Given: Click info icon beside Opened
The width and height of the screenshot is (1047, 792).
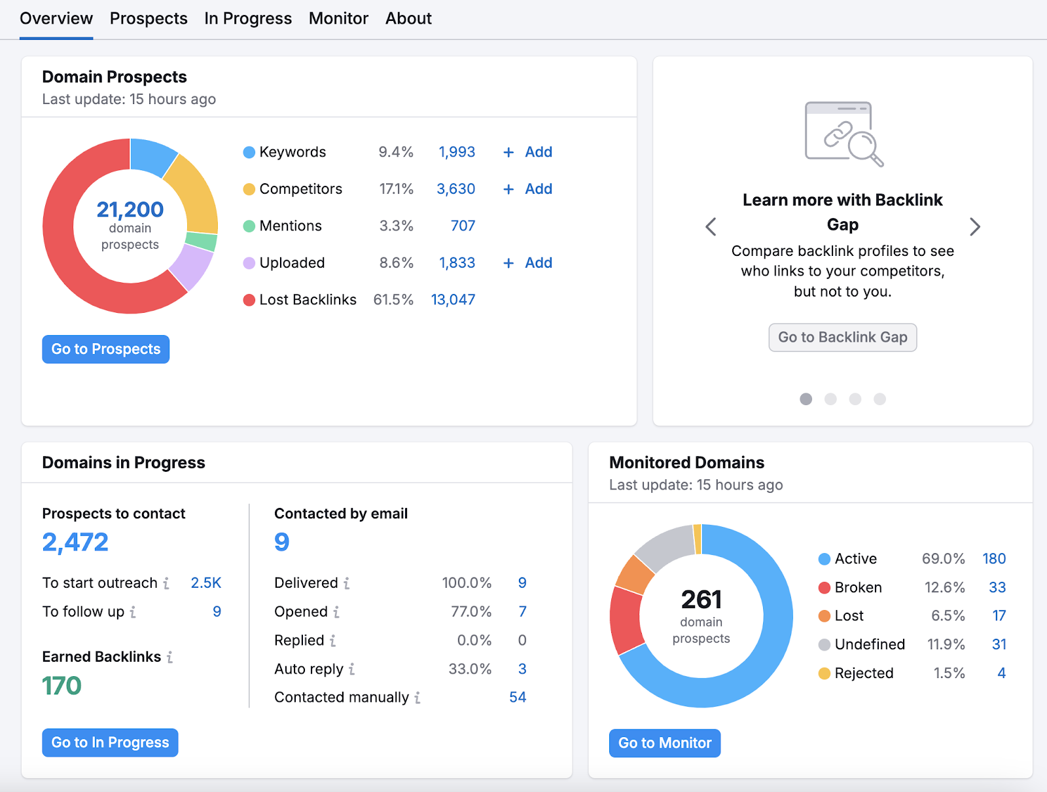Looking at the screenshot, I should (x=337, y=612).
